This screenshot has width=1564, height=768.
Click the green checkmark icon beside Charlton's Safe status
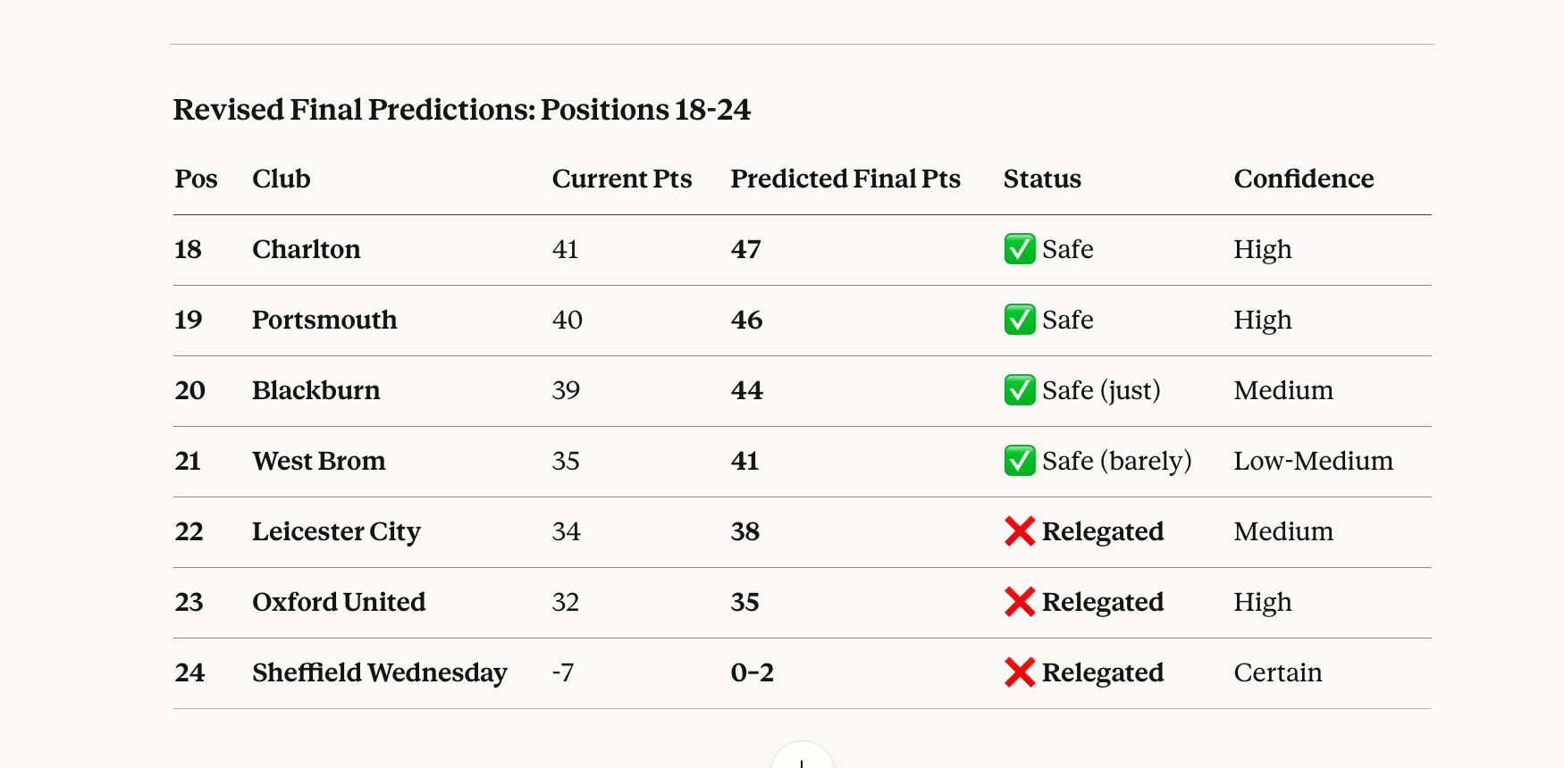pos(1019,249)
